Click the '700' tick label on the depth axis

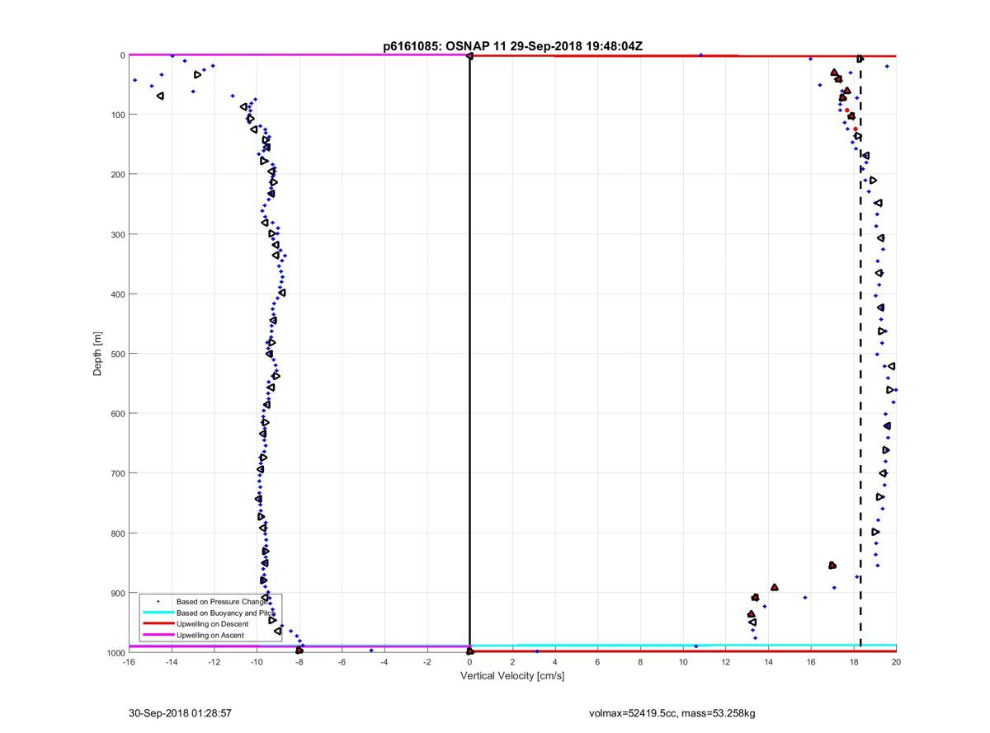[x=117, y=473]
